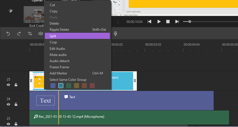Skip to next frame button

click(x=177, y=22)
